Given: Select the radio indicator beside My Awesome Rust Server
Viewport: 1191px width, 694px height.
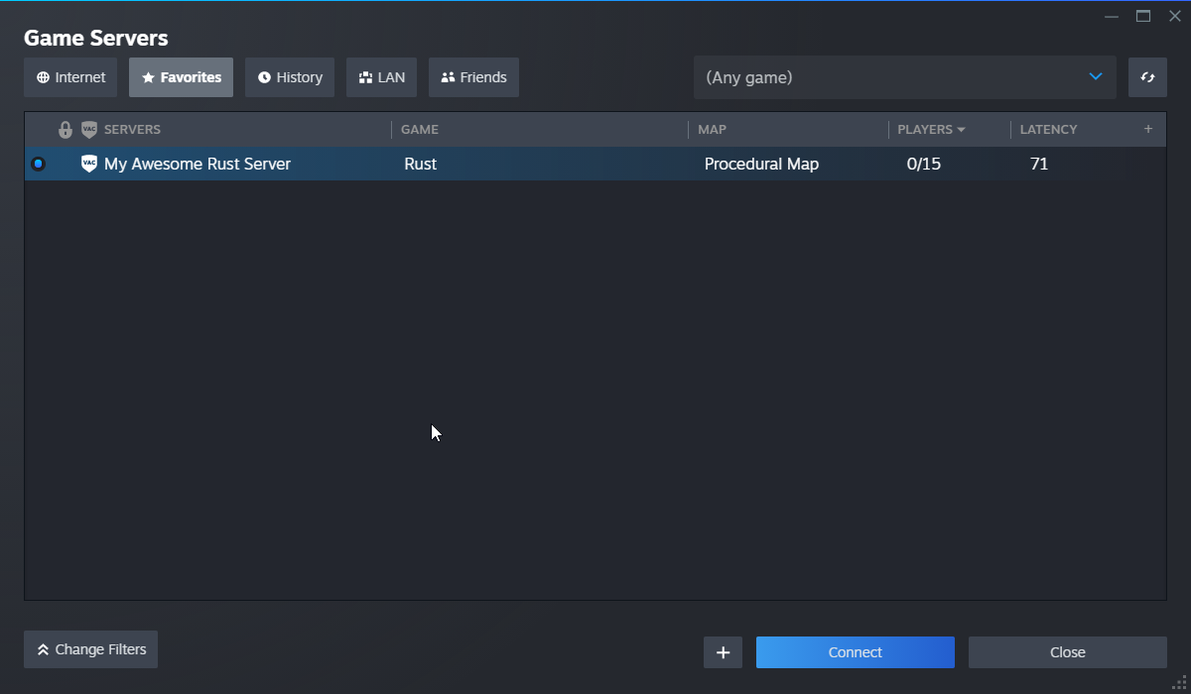Looking at the screenshot, I should point(38,163).
